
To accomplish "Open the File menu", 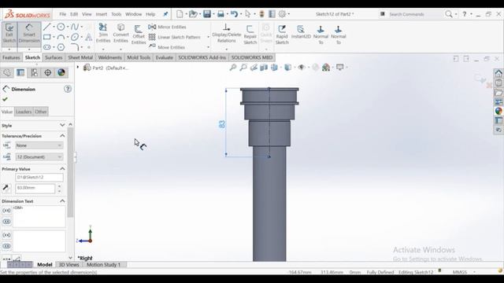I will click(63, 14).
